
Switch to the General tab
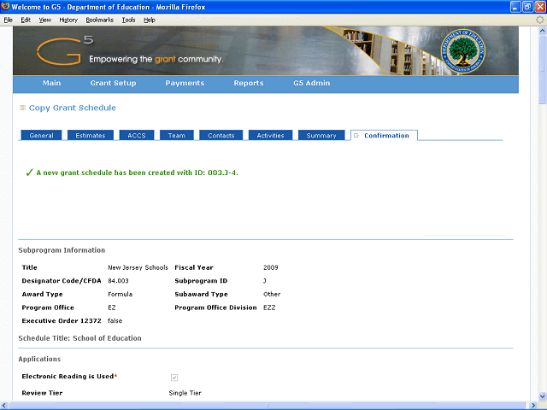[42, 135]
